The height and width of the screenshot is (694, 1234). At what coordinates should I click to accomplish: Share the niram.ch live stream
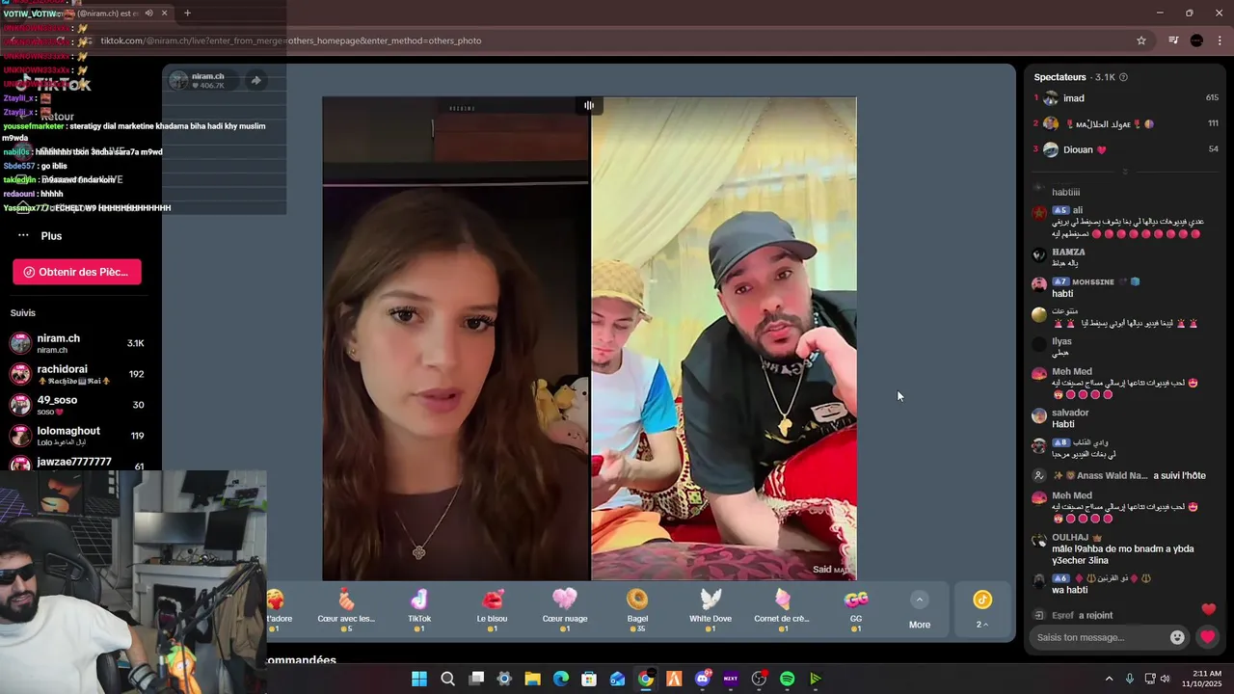[x=255, y=80]
